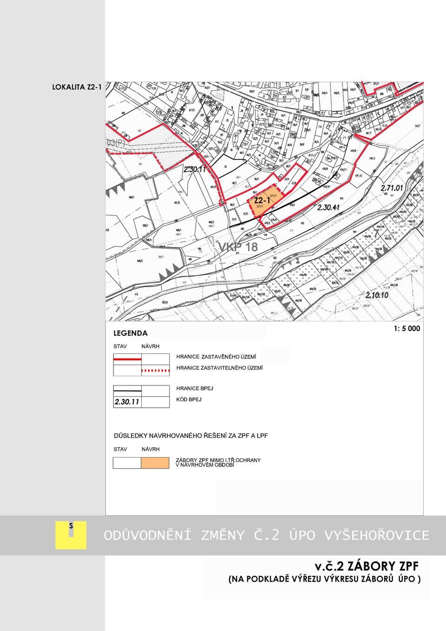Select the 'LEGENDA' title
446x631 pixels.
131,333
